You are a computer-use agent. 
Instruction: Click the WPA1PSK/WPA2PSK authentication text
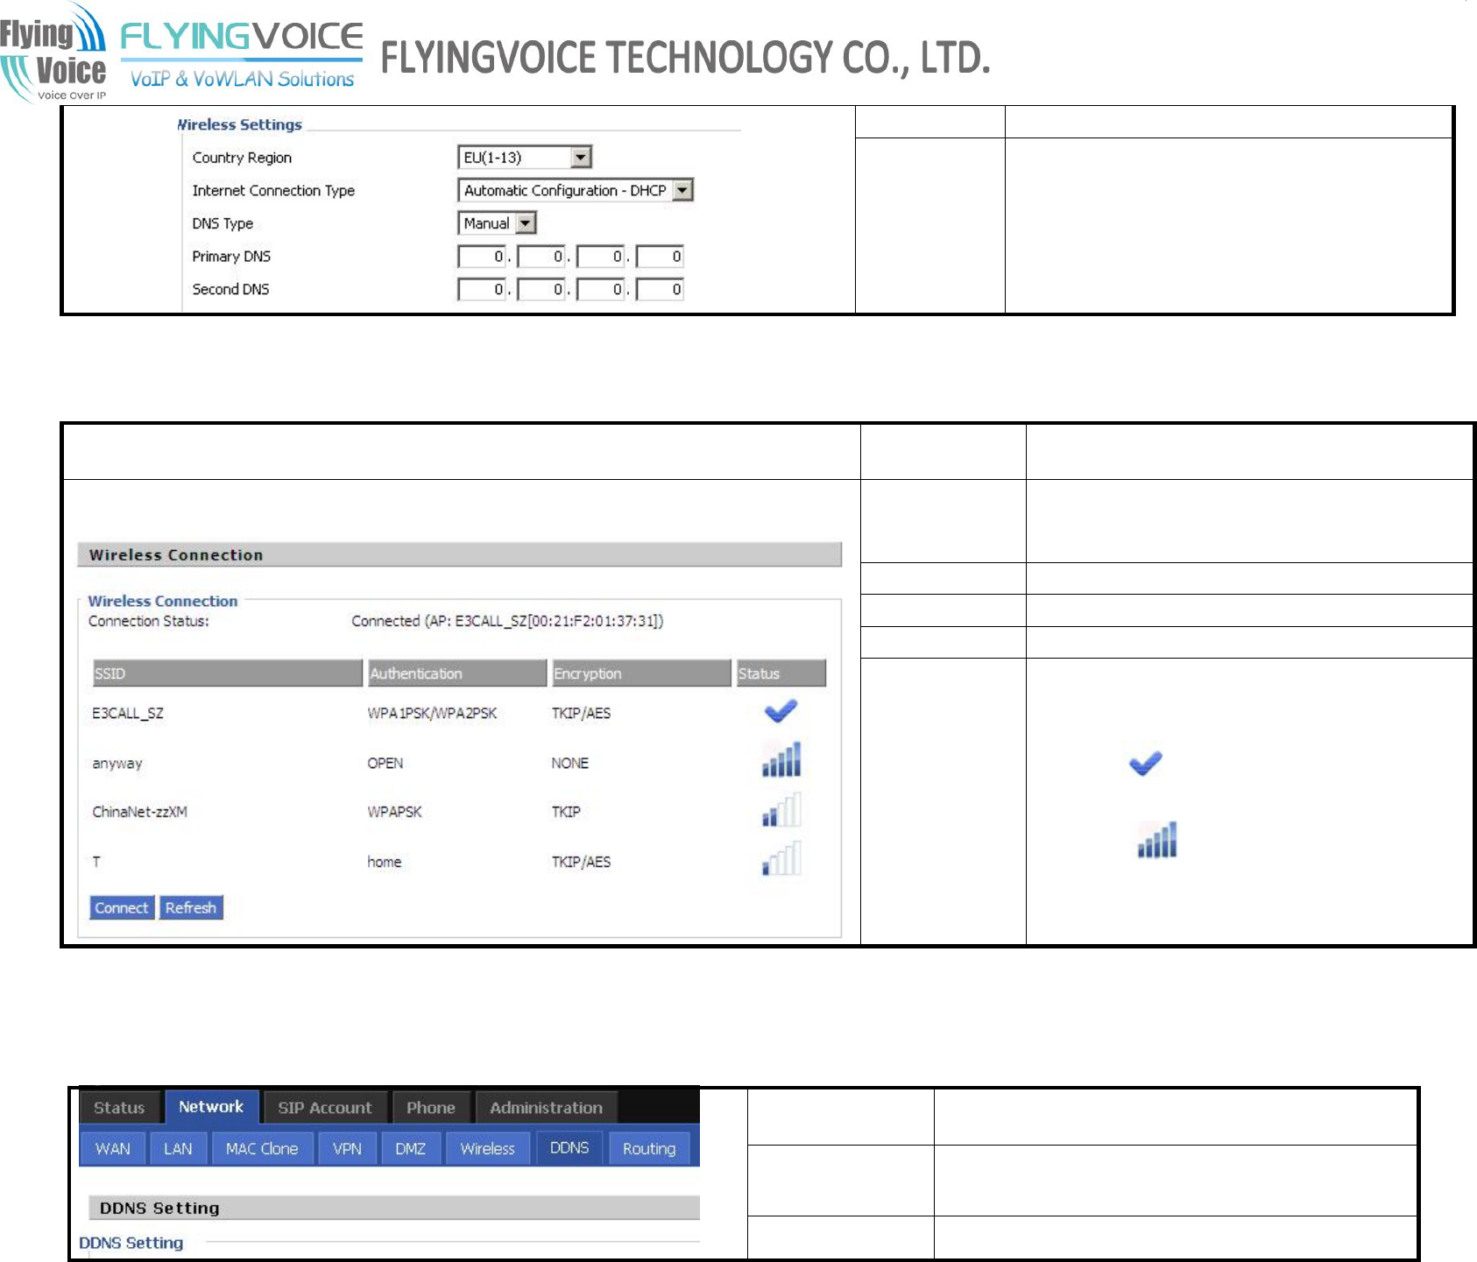click(x=432, y=713)
